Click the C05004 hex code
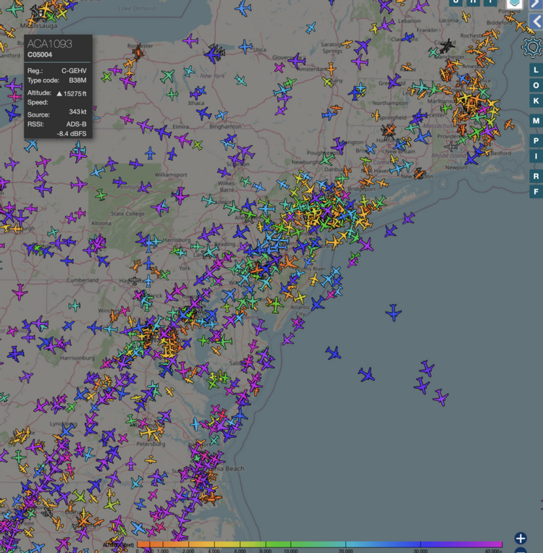Image resolution: width=543 pixels, height=553 pixels. point(40,55)
